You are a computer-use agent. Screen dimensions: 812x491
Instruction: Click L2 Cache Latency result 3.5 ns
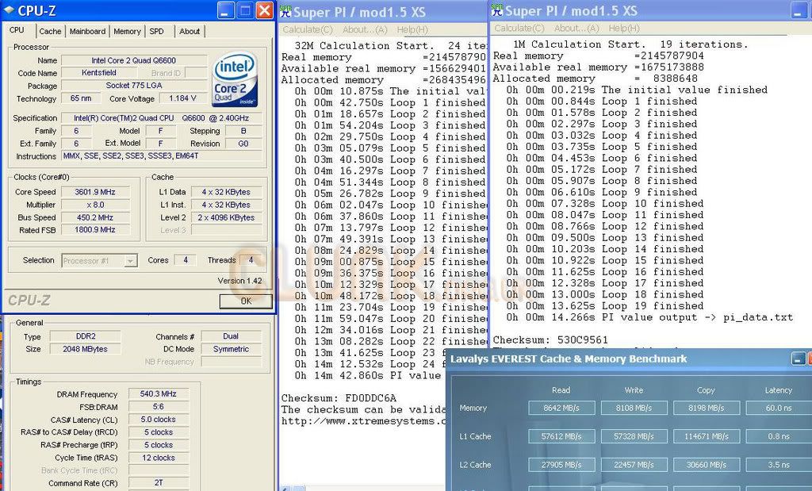pyautogui.click(x=779, y=465)
